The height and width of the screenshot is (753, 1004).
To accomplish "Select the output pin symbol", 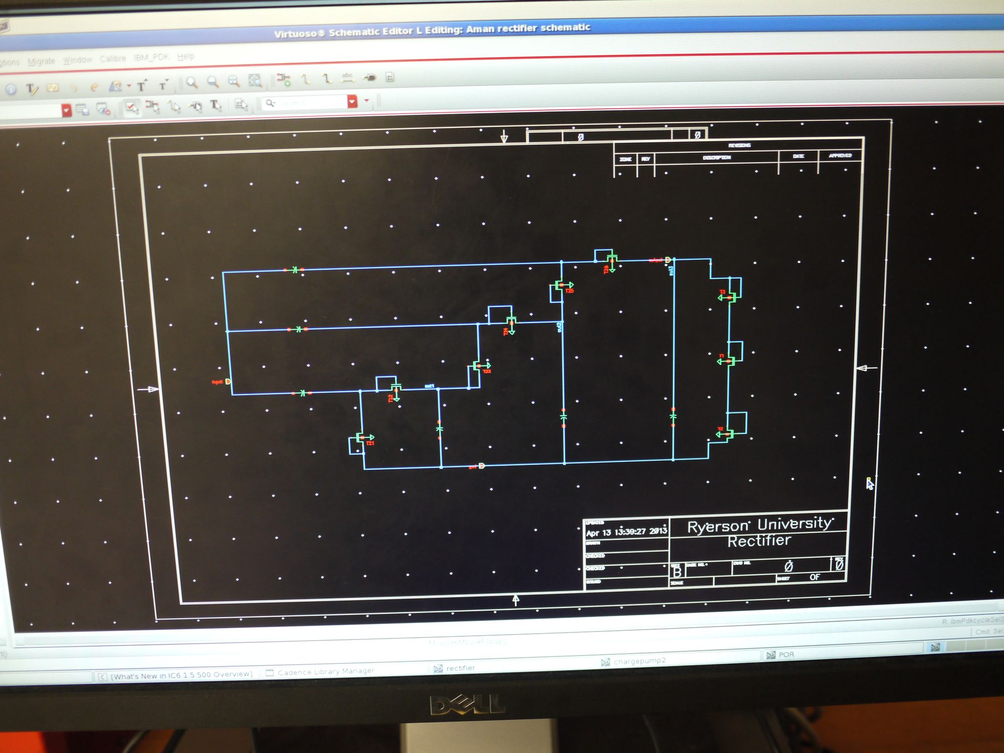I will [x=668, y=259].
